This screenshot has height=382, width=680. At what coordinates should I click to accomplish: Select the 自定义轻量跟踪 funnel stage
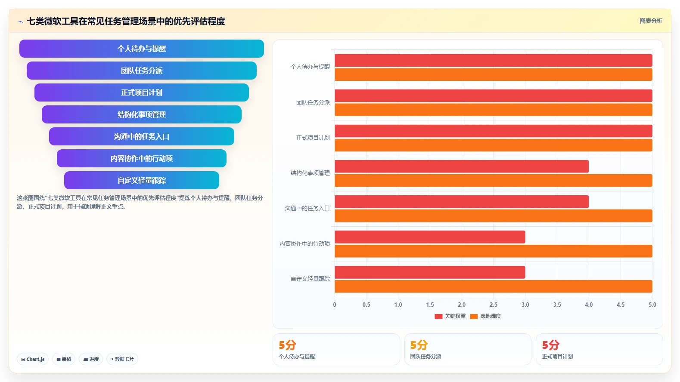click(x=142, y=180)
